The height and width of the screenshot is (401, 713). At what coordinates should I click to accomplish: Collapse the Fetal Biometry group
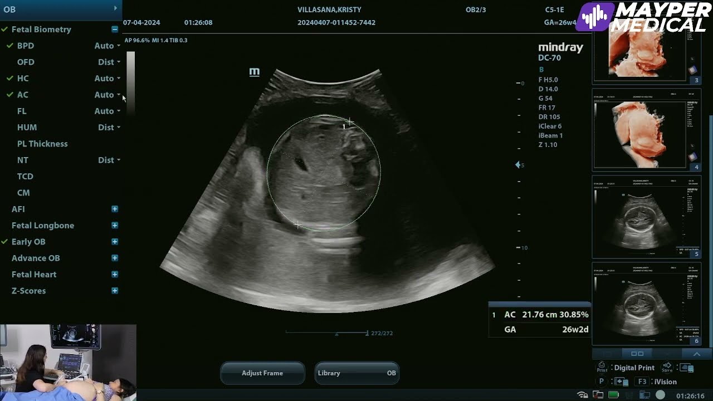click(115, 29)
